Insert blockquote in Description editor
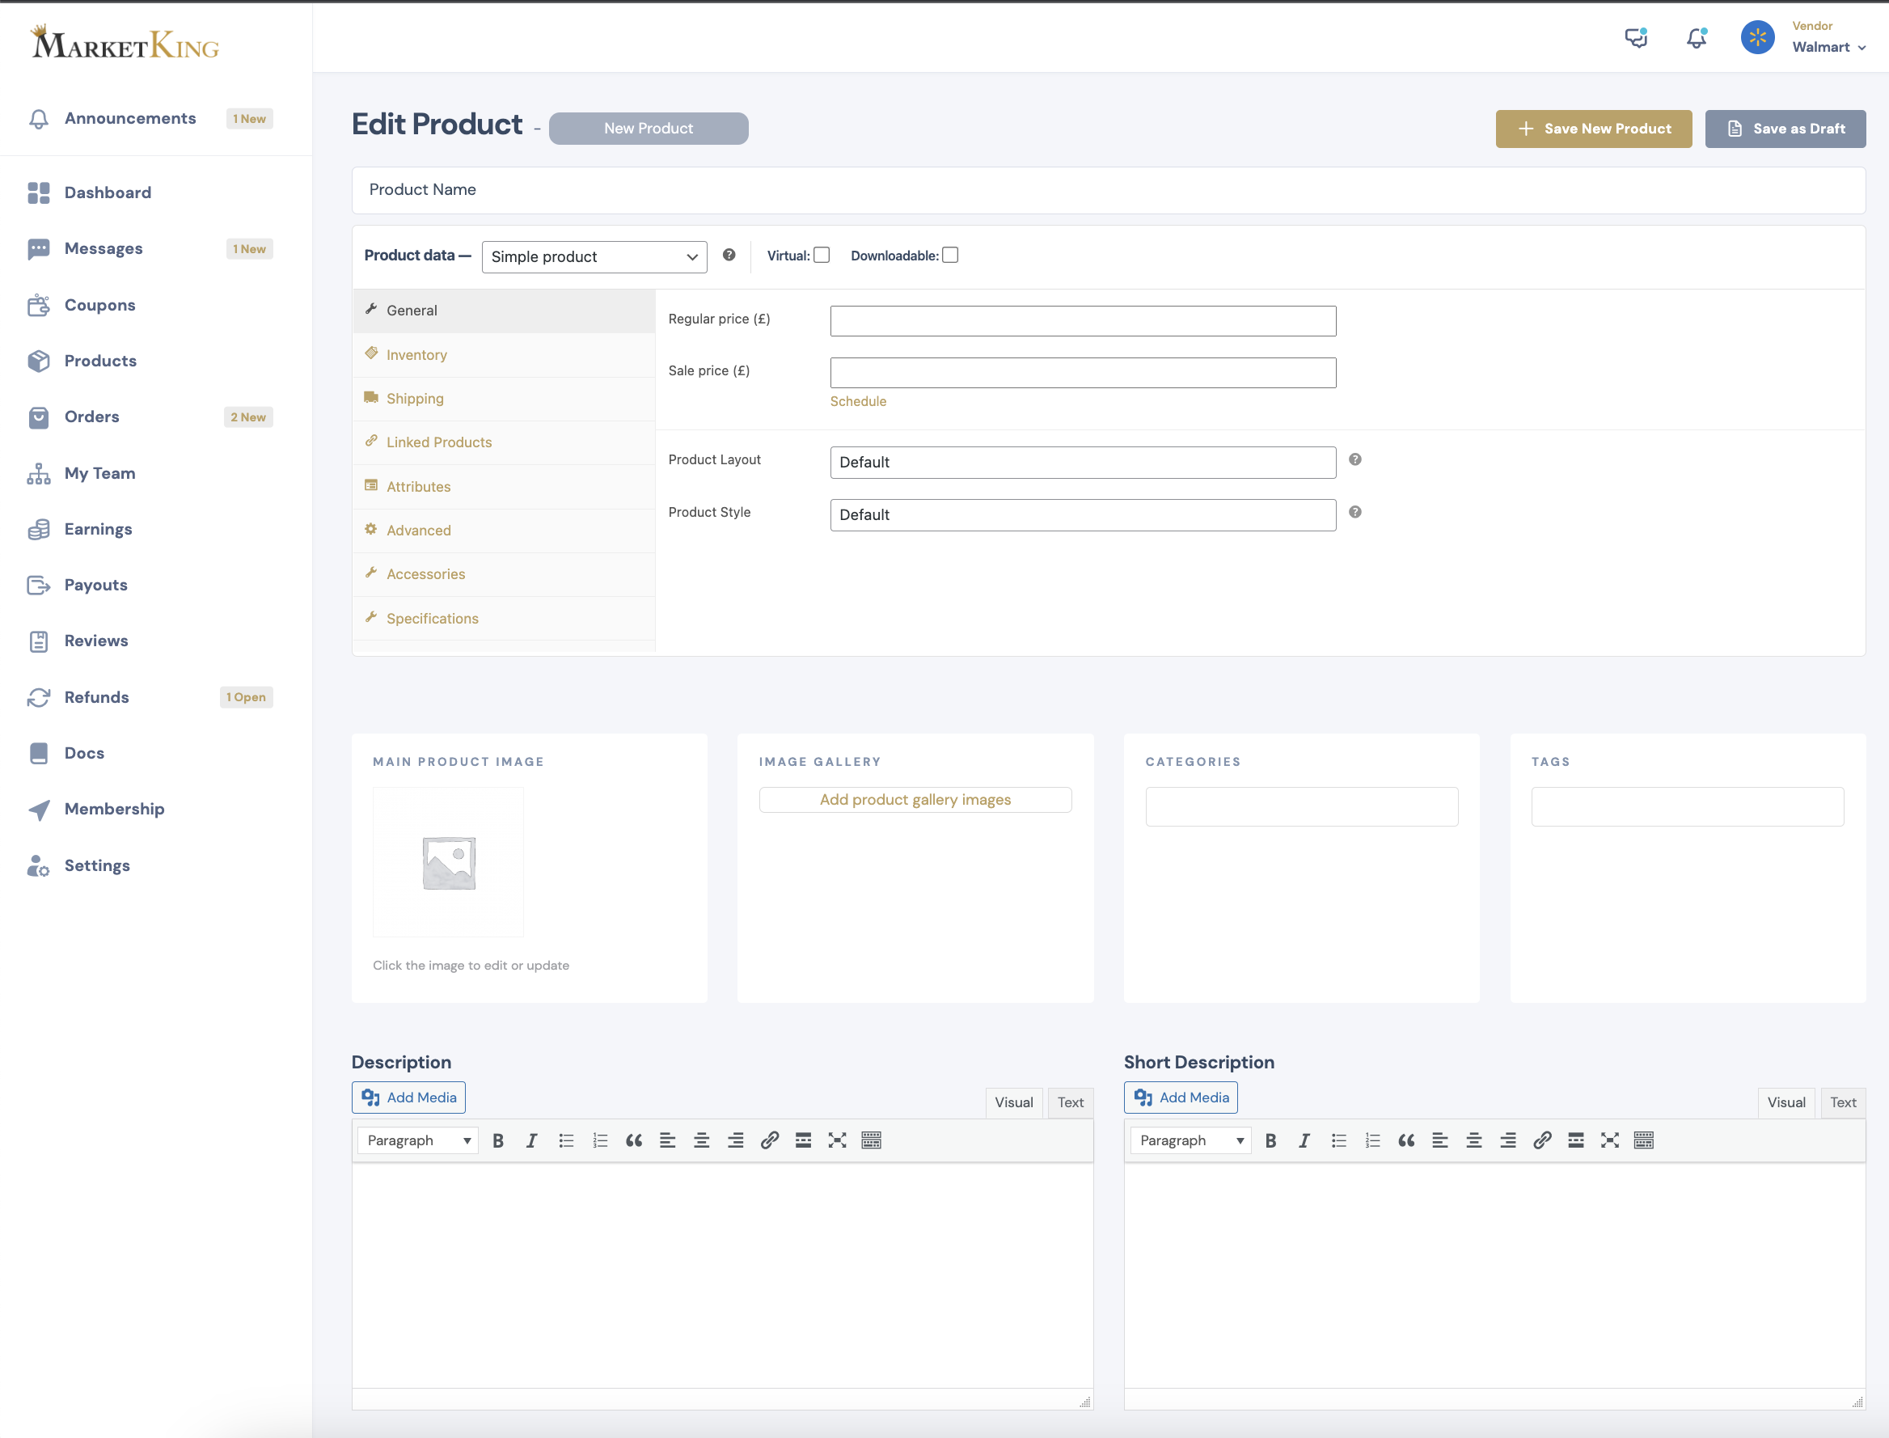Image resolution: width=1889 pixels, height=1438 pixels. point(633,1140)
